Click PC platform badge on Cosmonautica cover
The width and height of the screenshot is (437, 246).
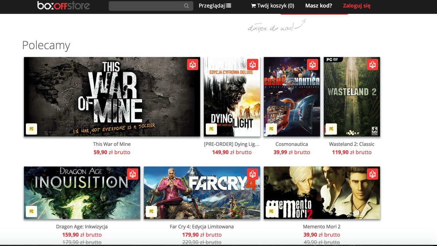(x=271, y=129)
